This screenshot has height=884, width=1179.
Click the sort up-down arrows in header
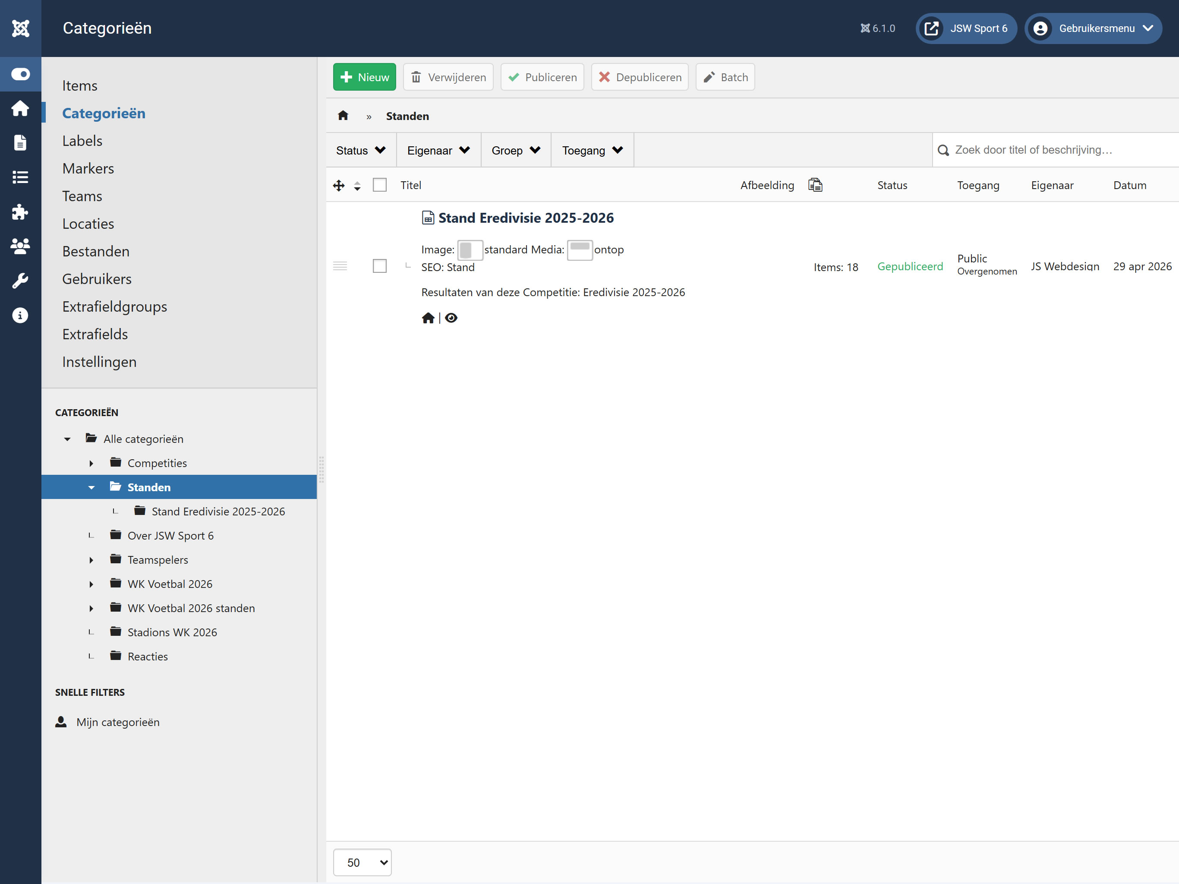point(357,186)
